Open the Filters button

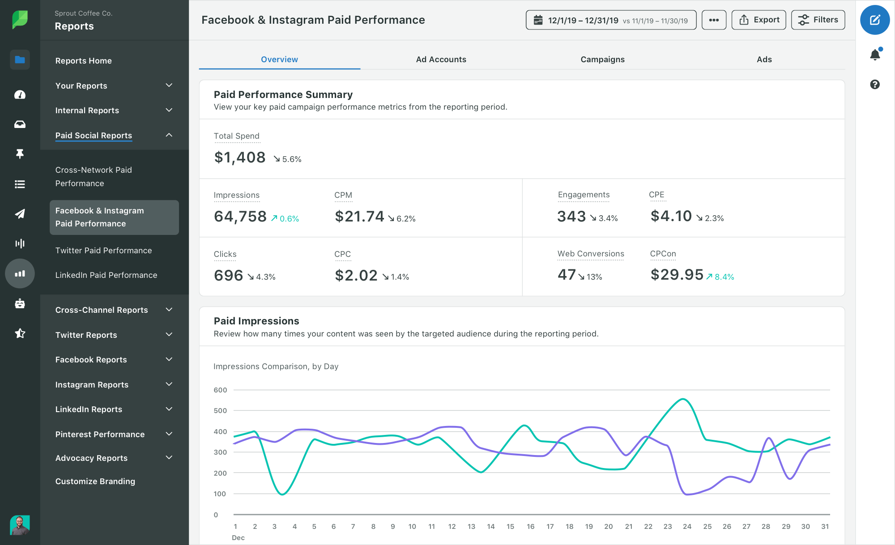(818, 20)
